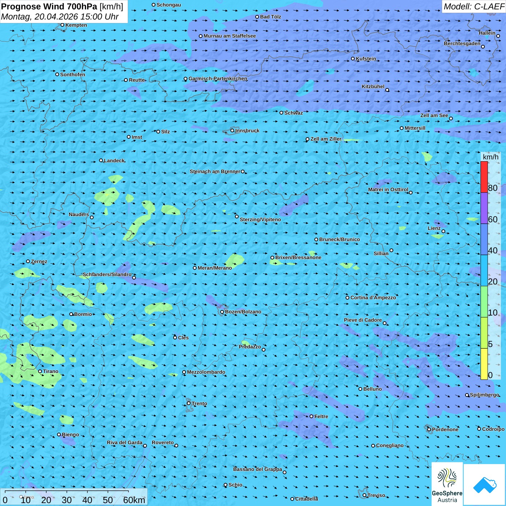This screenshot has width=506, height=506.
Task: Click the Nauders city label
Action: pos(79,214)
